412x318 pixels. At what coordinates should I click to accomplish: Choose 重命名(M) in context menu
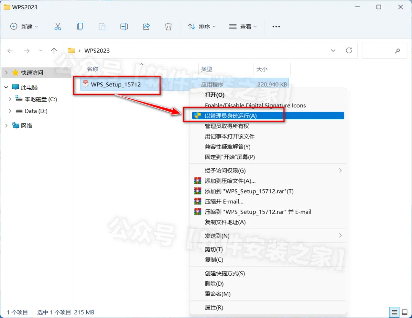[x=268, y=294]
